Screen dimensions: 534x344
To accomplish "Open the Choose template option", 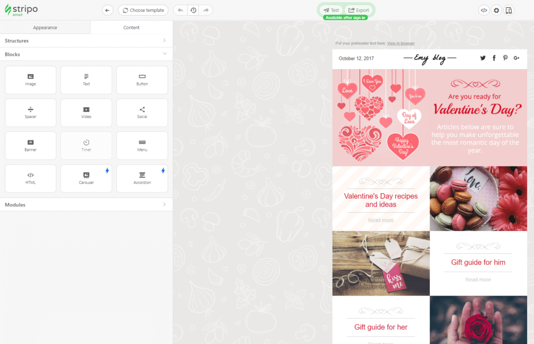I will point(143,10).
